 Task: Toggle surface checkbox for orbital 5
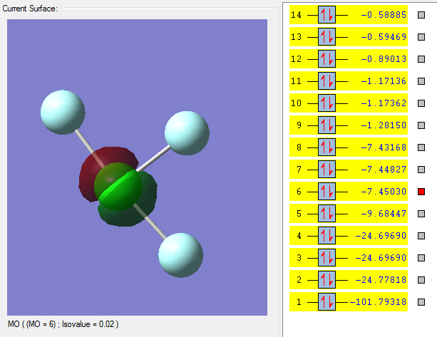pyautogui.click(x=421, y=214)
